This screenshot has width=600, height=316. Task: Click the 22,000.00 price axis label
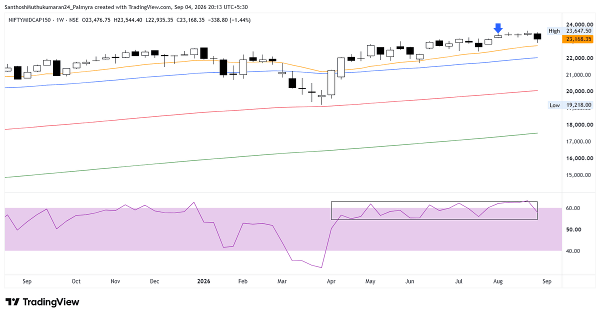579,58
